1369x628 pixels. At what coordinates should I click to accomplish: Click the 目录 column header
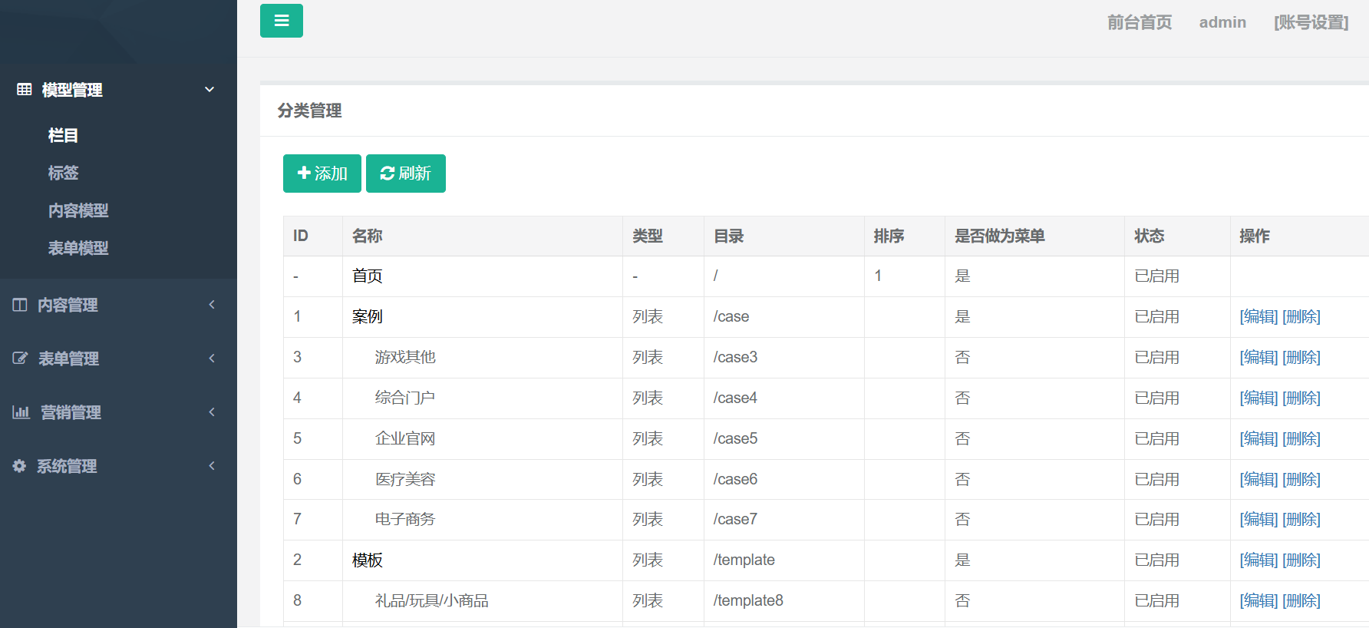click(x=784, y=236)
